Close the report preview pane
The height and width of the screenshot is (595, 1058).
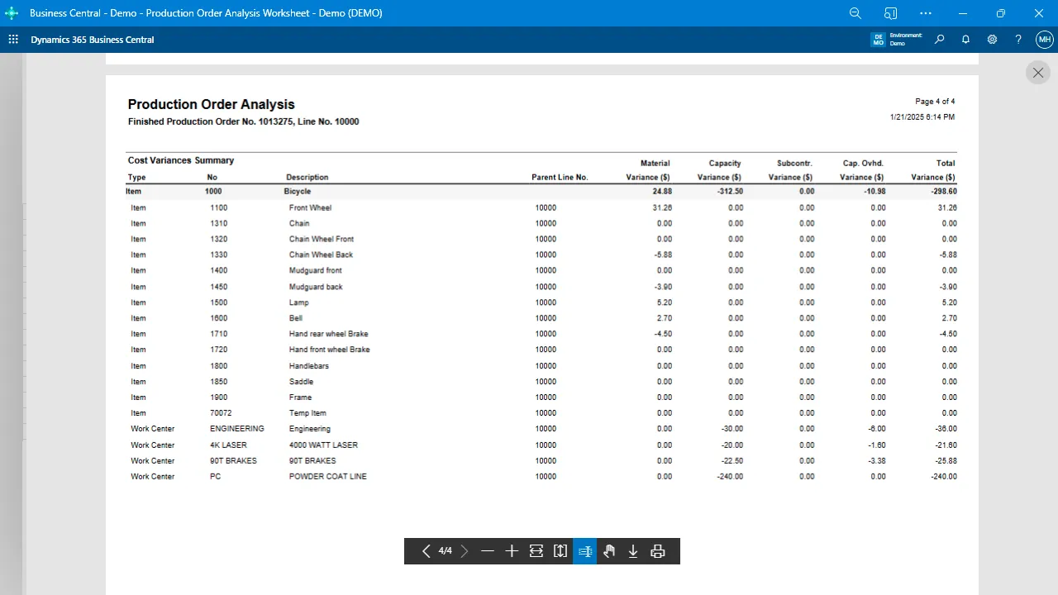tap(1038, 73)
